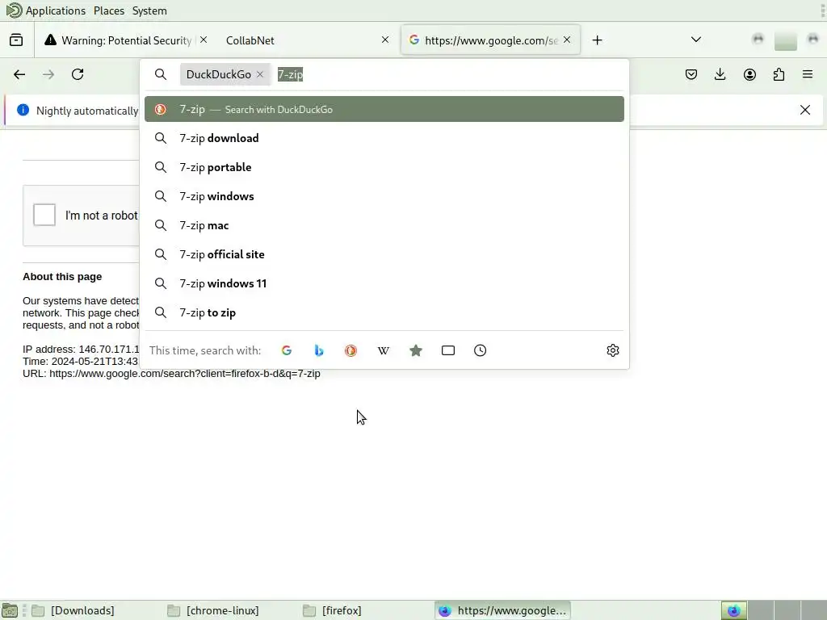Search history via clock icon
This screenshot has width=827, height=620.
click(480, 350)
